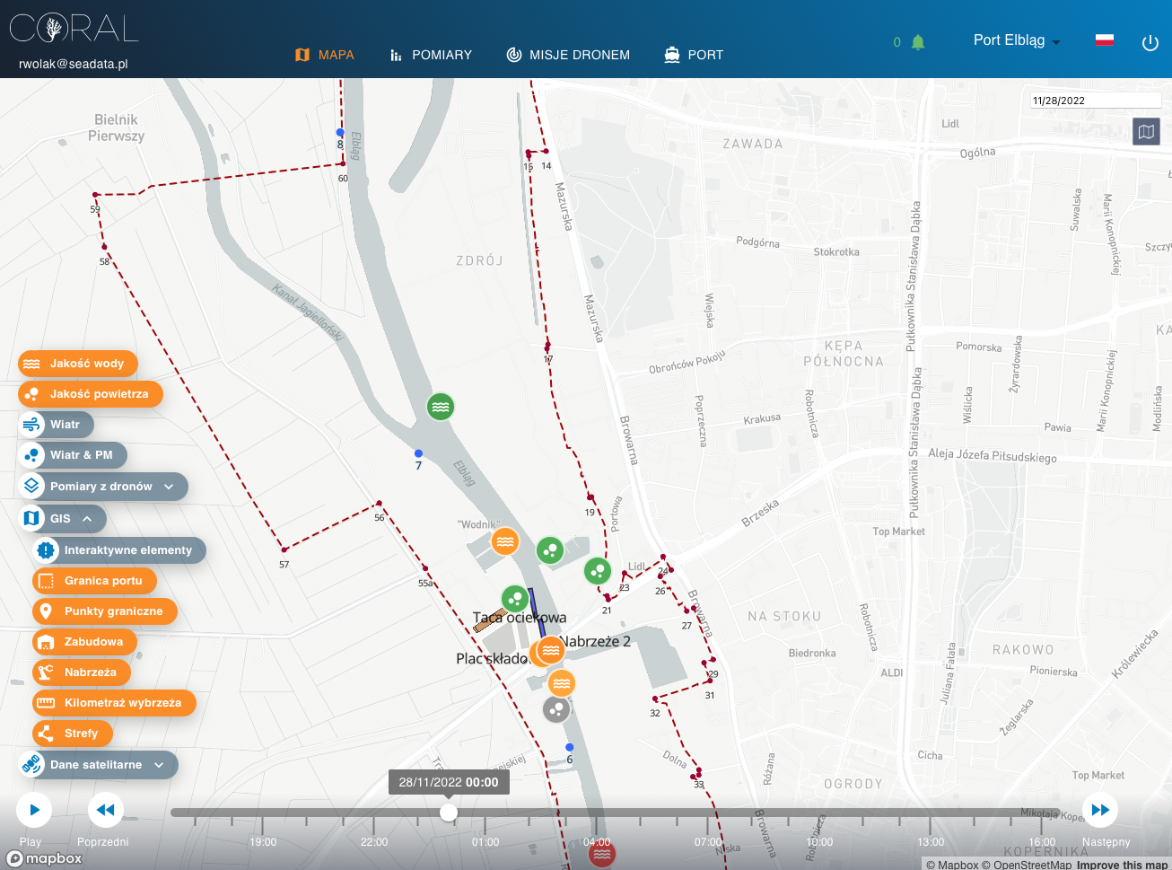Open the POMIARY tab
The height and width of the screenshot is (870, 1172).
pos(431,55)
